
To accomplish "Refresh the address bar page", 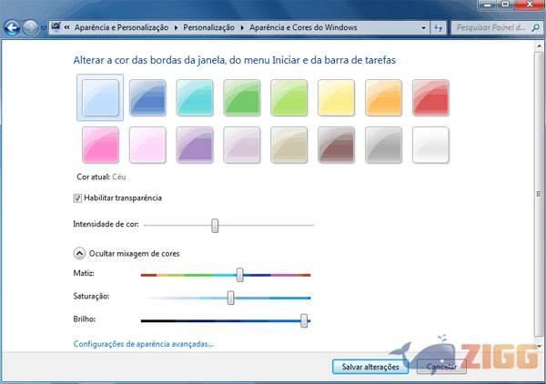I will coord(439,28).
